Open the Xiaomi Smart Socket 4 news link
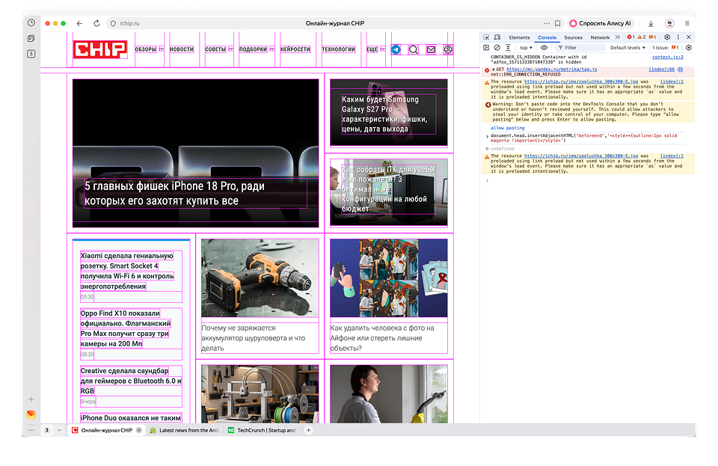The image size is (718, 466). [x=127, y=271]
